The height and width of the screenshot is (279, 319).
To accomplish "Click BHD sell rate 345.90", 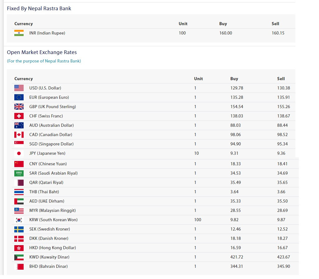I will pos(284,267).
